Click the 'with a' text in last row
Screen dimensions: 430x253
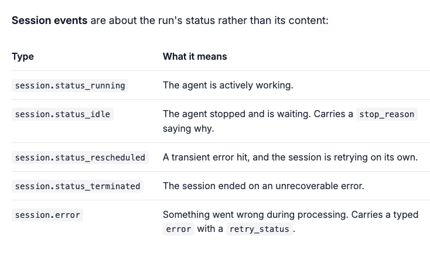pyautogui.click(x=210, y=228)
